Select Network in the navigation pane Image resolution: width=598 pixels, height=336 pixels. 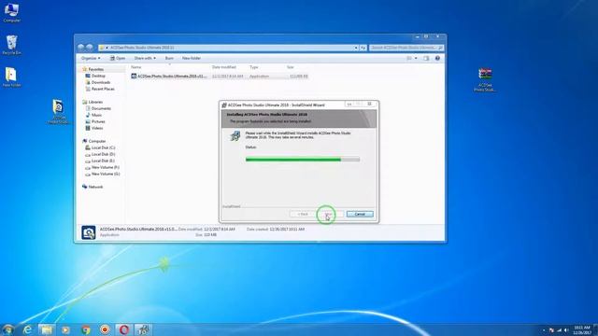tap(95, 187)
